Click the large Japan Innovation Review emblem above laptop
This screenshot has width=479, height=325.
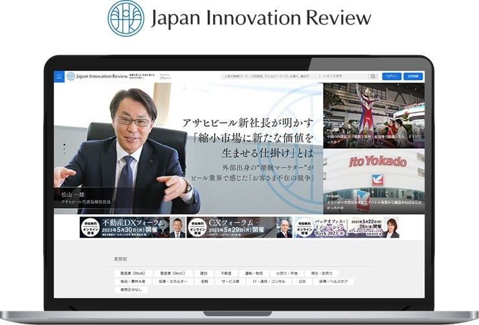click(x=126, y=18)
